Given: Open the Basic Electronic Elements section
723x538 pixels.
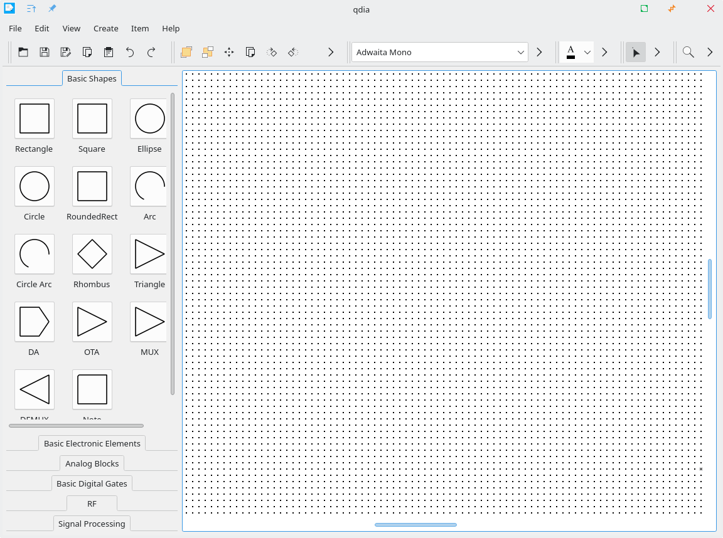Looking at the screenshot, I should click(92, 443).
